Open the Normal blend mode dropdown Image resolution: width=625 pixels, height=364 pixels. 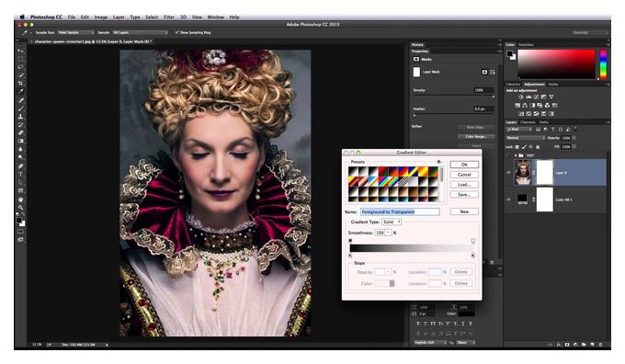[525, 138]
